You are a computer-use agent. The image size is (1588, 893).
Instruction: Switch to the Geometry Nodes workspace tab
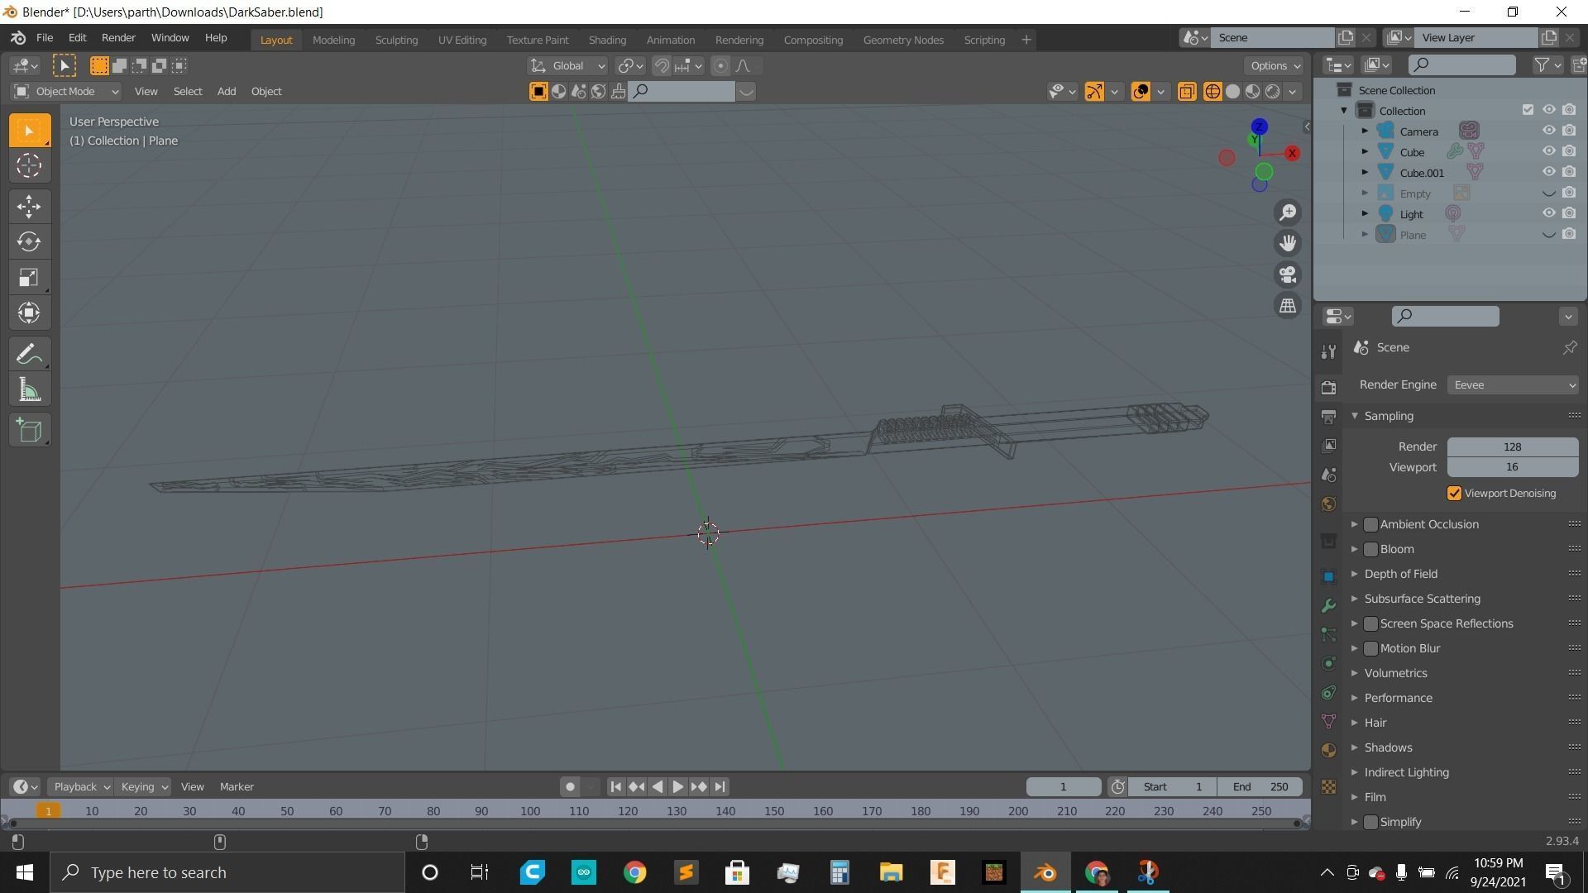(x=903, y=40)
